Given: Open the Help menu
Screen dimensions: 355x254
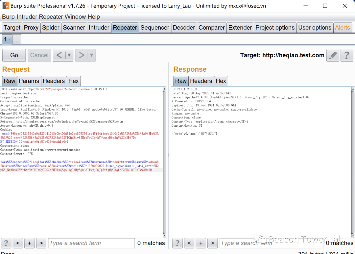Looking at the screenshot, I should click(x=94, y=17).
